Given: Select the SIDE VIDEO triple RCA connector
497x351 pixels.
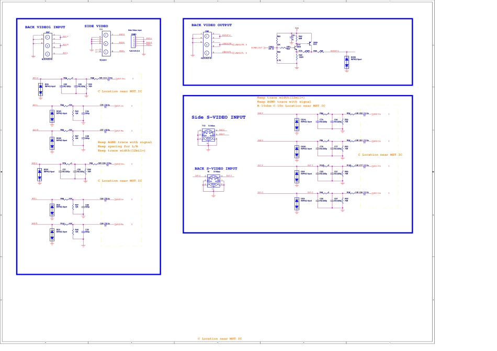Looking at the screenshot, I should pyautogui.click(x=105, y=44).
